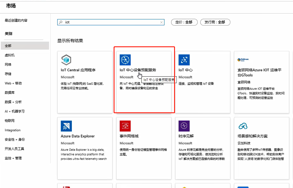The height and width of the screenshot is (188, 293).
Task: Click the 时序见解 purple icon
Action: pyautogui.click(x=184, y=126)
